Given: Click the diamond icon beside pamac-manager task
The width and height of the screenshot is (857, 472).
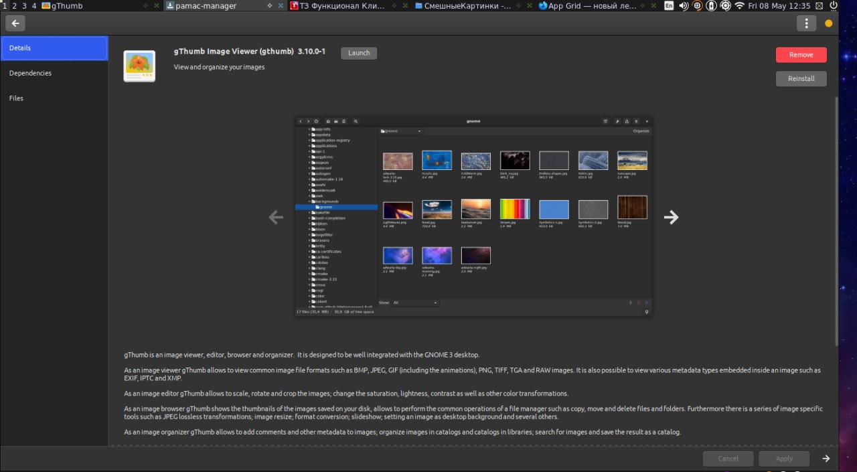Looking at the screenshot, I should pyautogui.click(x=270, y=5).
